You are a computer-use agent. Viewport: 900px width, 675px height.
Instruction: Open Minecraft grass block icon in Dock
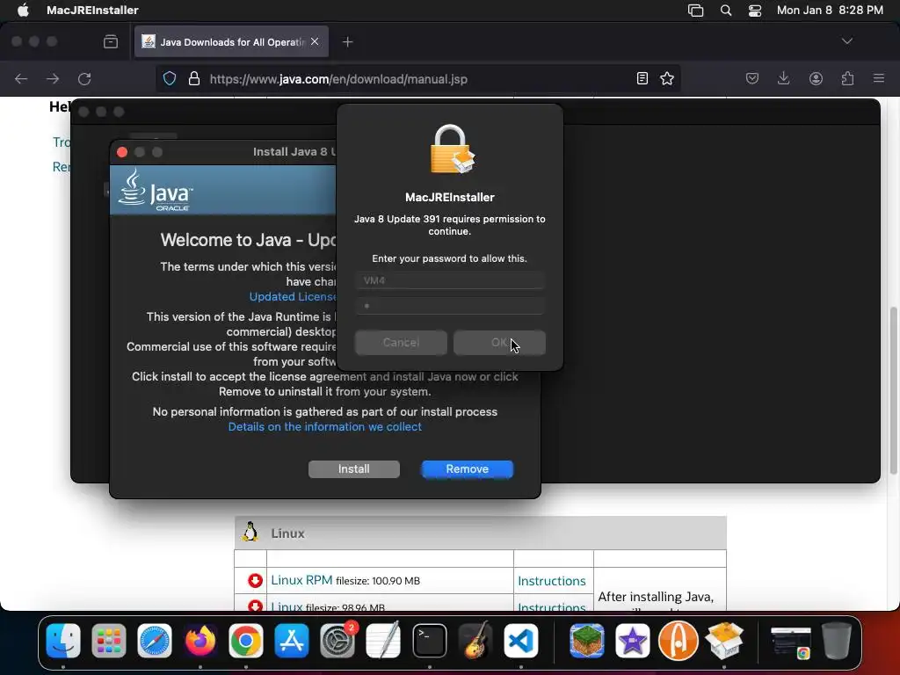tap(586, 641)
